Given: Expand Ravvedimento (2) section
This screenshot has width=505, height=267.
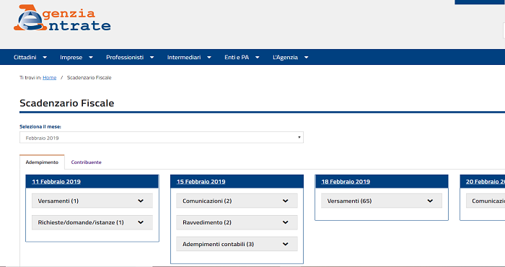Looking at the screenshot, I should 237,222.
